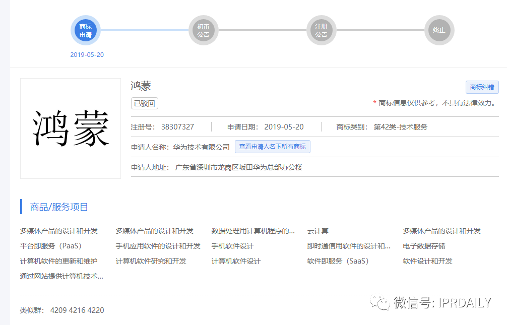Click 手机应用软件的设计和开发 service item

(x=158, y=246)
